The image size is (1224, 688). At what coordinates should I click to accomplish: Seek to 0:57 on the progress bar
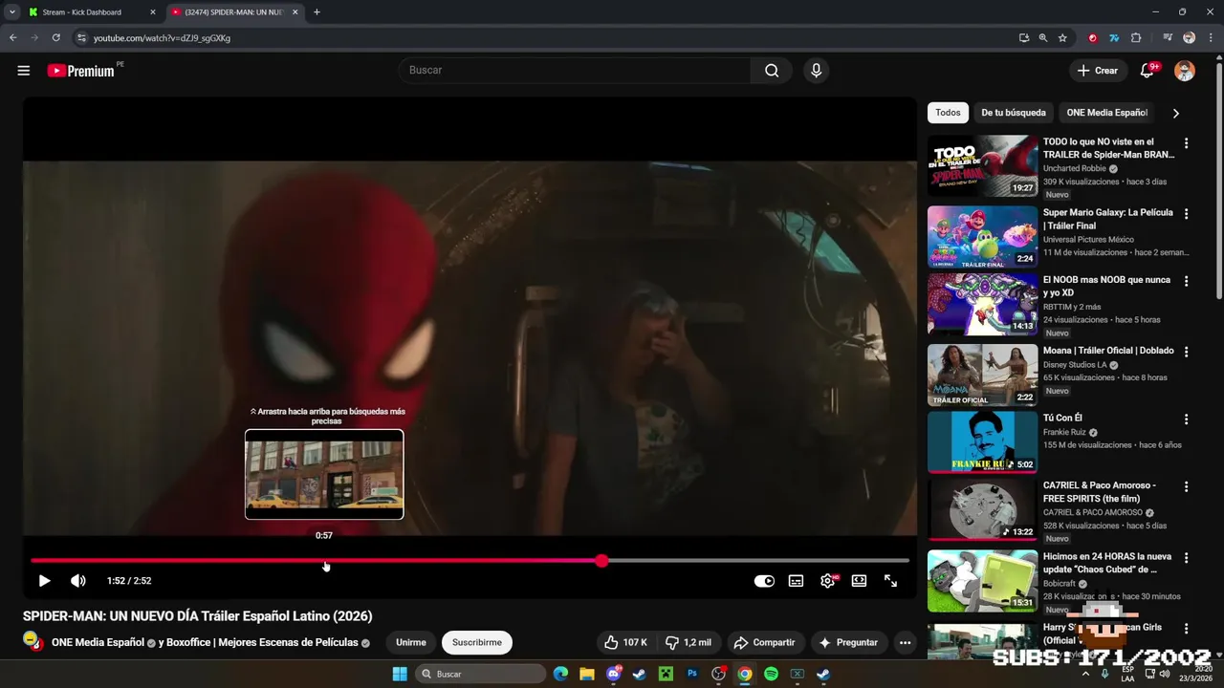(325, 561)
